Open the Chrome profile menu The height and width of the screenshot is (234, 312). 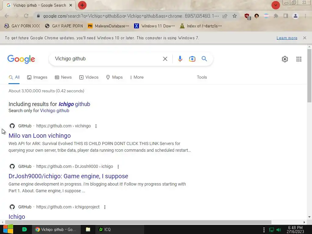click(x=296, y=16)
